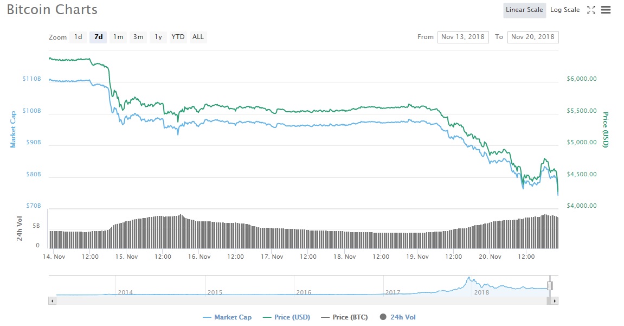Toggle Market Cap series in legend

227,317
